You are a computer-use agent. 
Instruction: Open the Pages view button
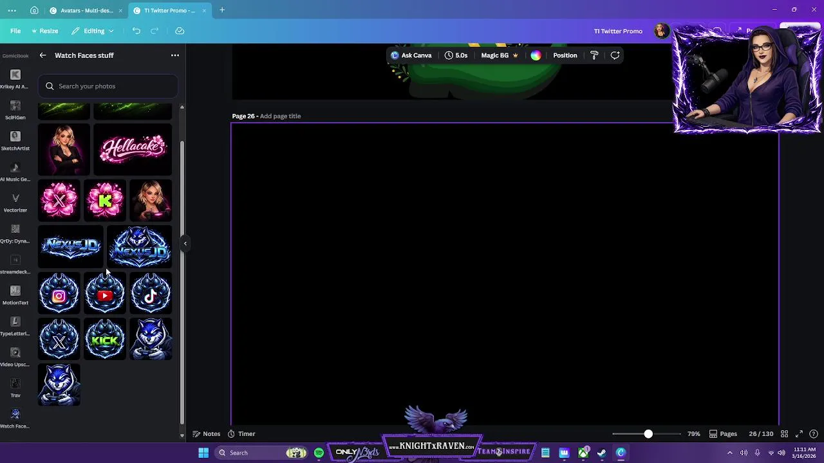[x=723, y=434]
